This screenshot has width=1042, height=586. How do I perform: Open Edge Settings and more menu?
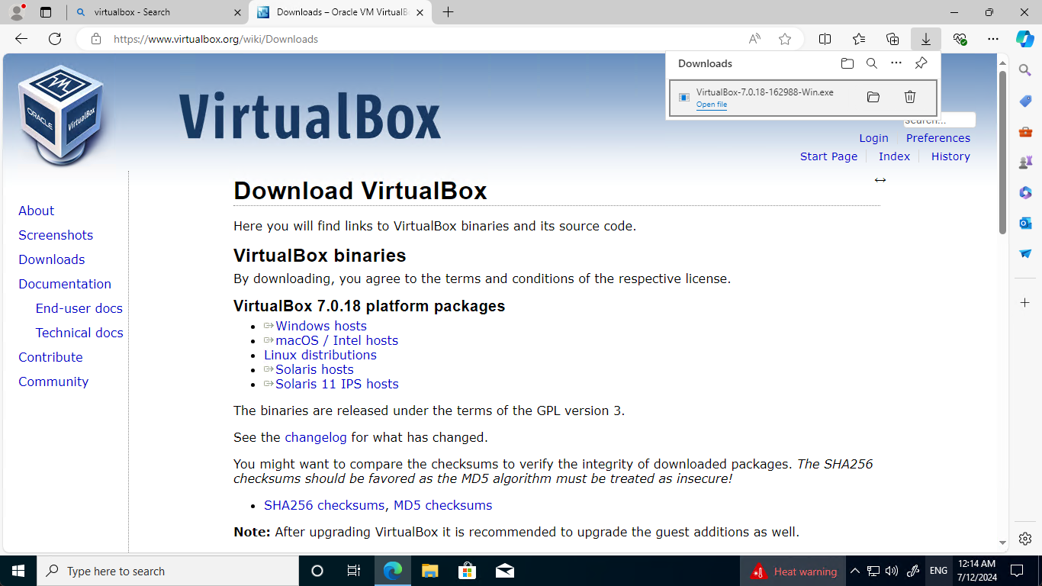pos(992,39)
